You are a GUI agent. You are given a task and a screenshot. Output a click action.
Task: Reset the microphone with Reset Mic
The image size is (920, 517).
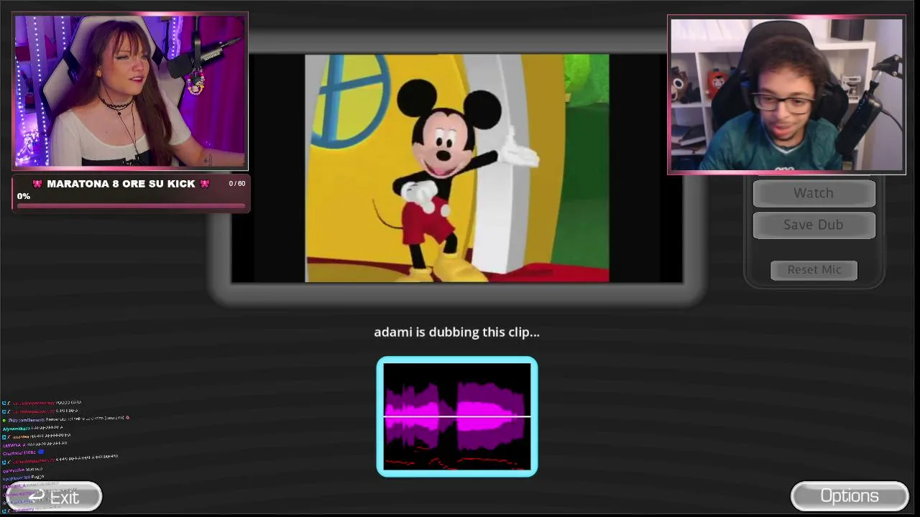coord(814,270)
